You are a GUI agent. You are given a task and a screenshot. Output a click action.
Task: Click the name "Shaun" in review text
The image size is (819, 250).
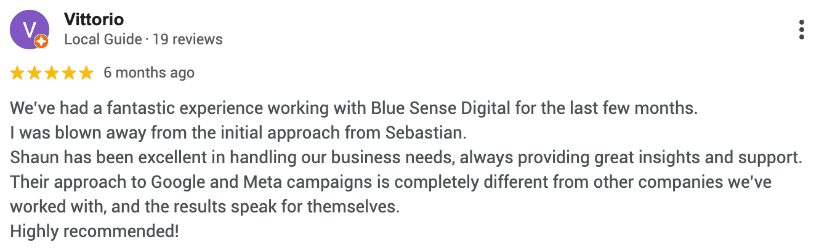point(30,158)
